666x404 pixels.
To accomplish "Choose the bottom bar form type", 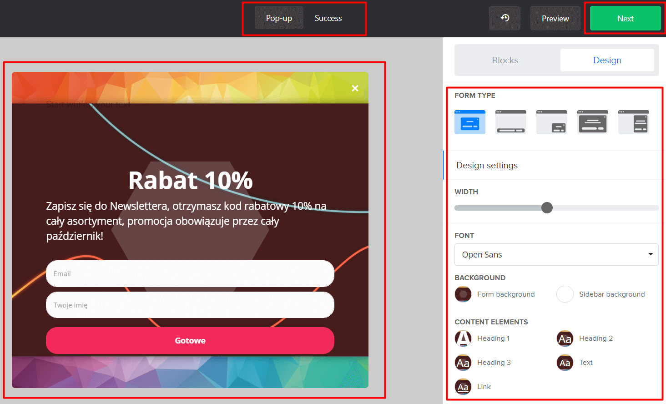I will click(x=510, y=122).
